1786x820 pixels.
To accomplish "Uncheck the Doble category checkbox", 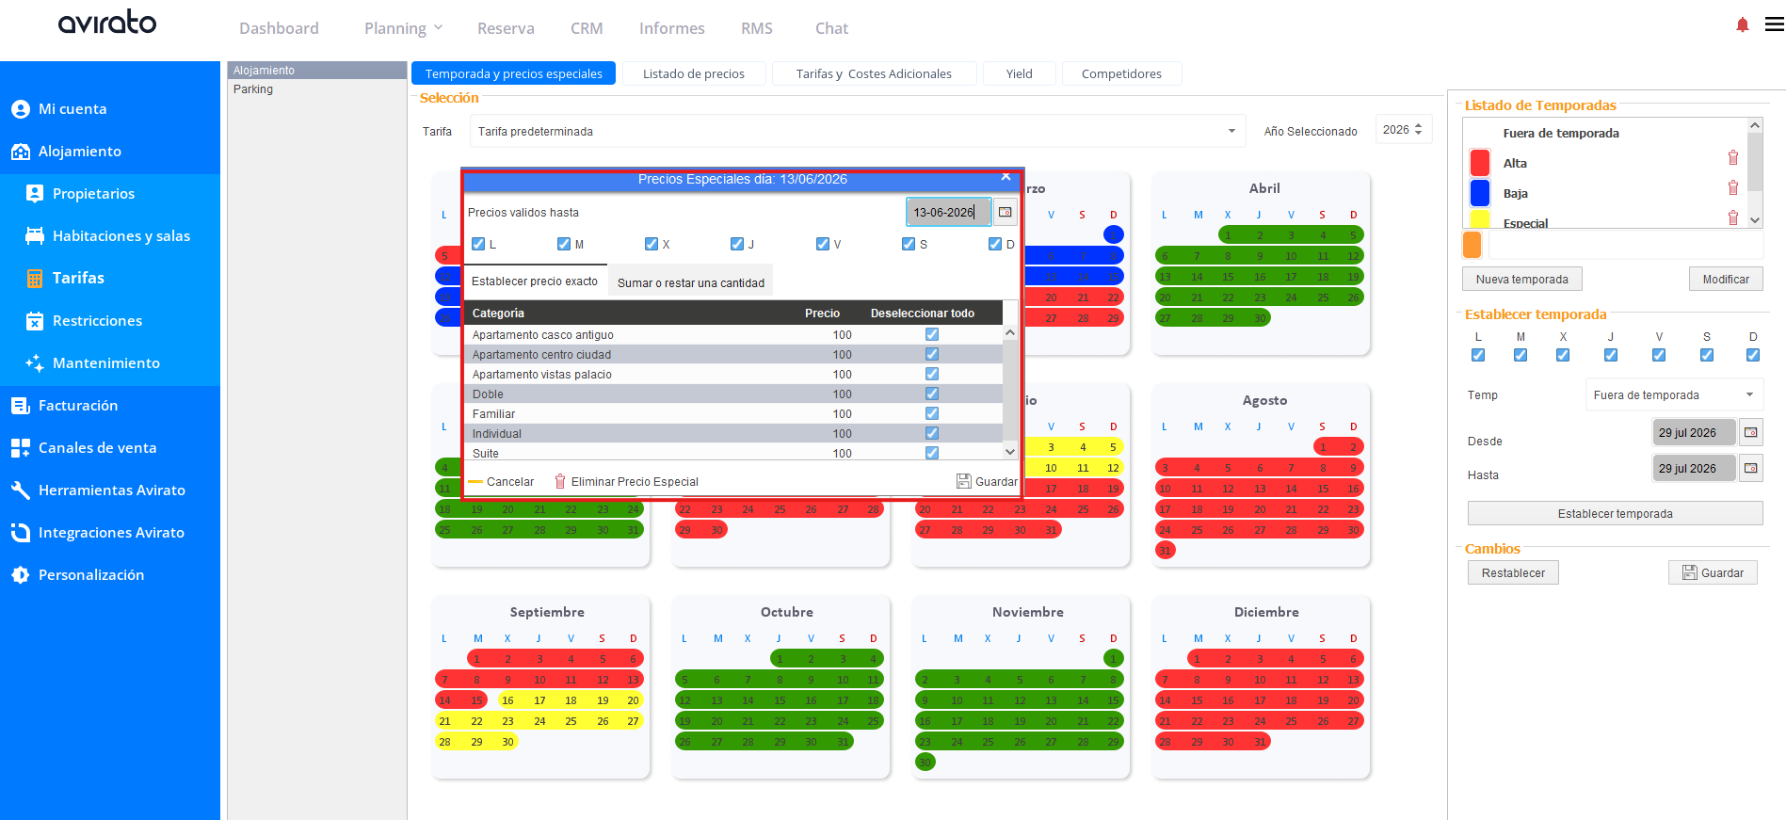I will (x=931, y=394).
